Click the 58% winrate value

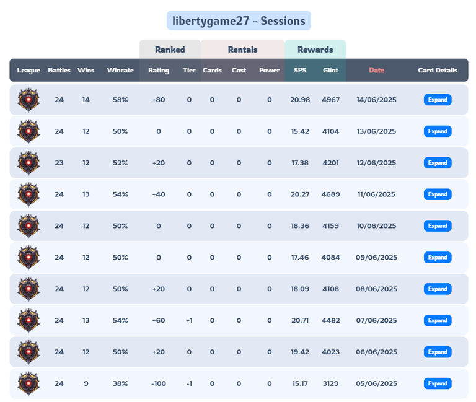click(120, 100)
